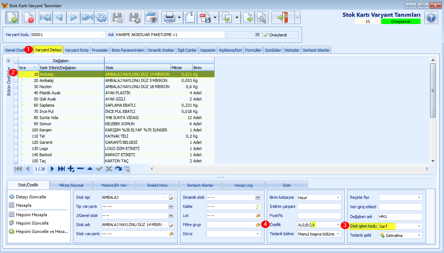Open the Tedarik bölme dropdown
The image size is (444, 253).
point(338,234)
